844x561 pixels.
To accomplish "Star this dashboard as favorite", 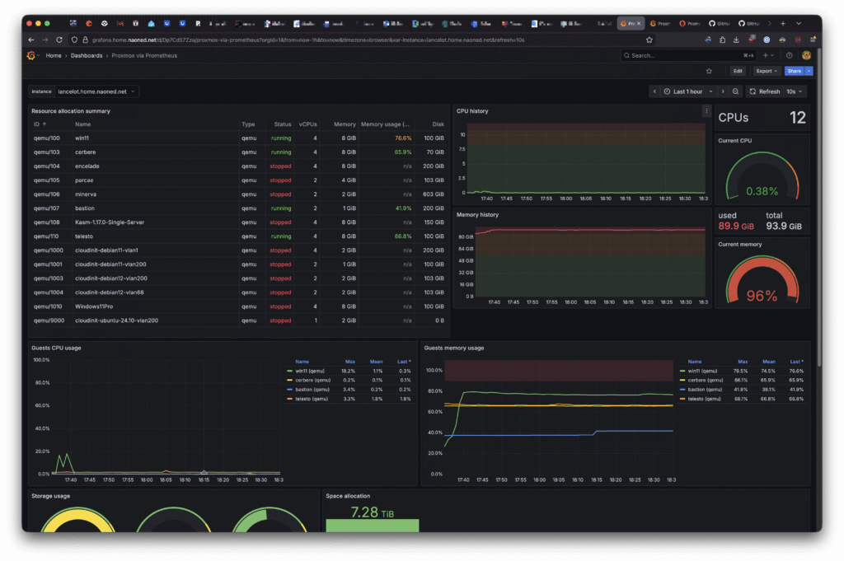I will click(x=709, y=71).
